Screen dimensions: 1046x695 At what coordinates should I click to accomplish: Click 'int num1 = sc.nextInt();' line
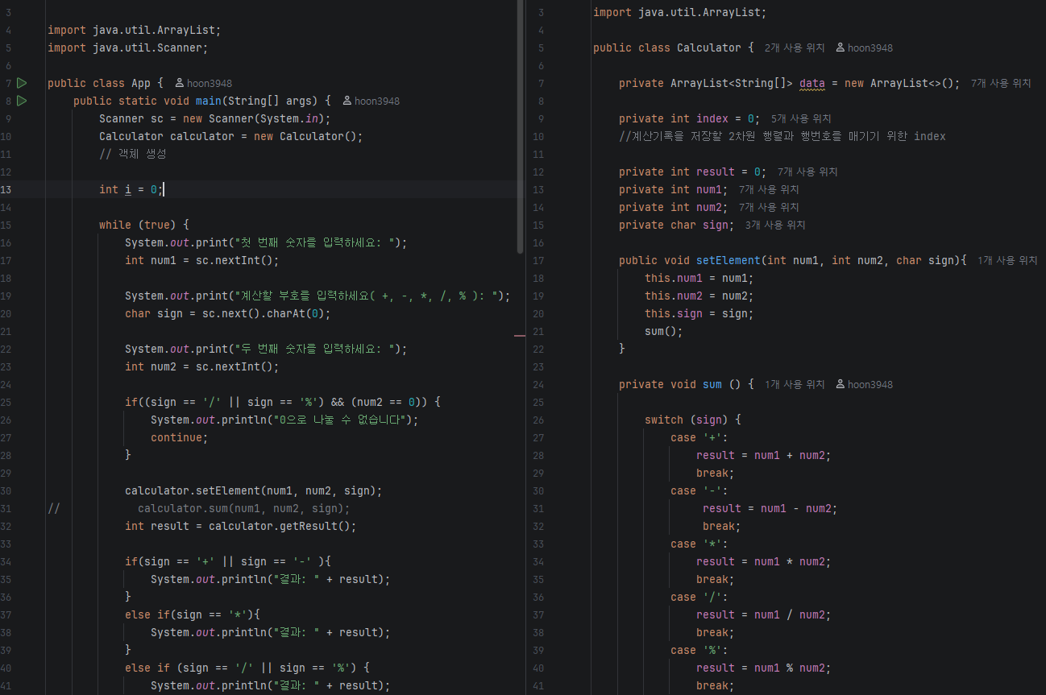pyautogui.click(x=202, y=260)
